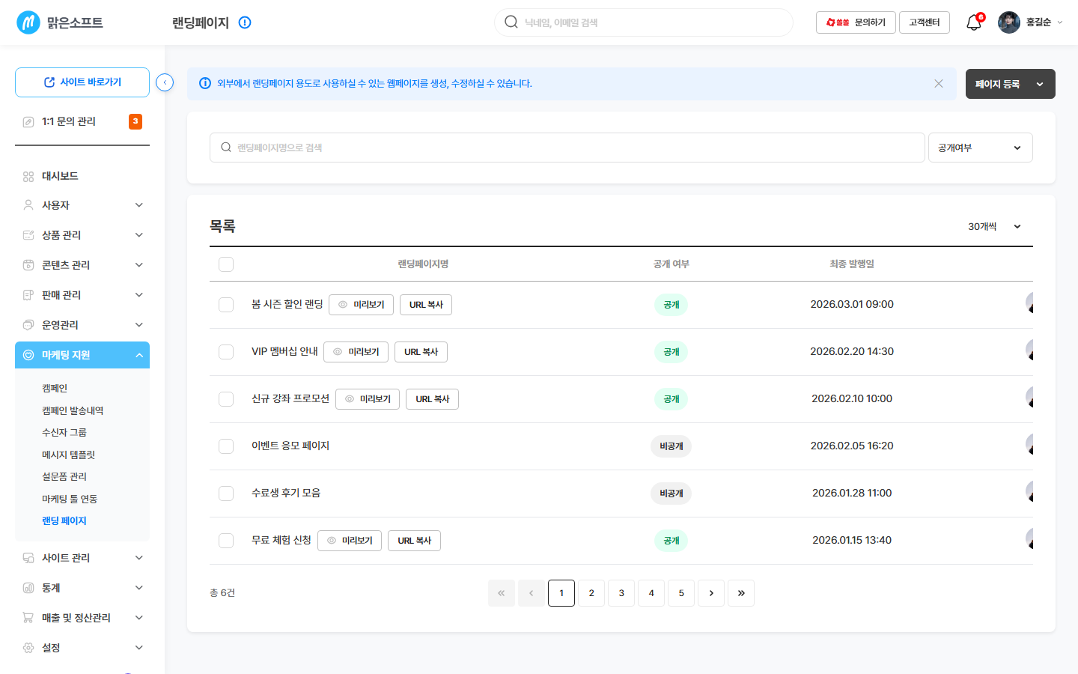Open the 30개씩 page size dropdown
This screenshot has height=674, width=1078.
point(995,226)
